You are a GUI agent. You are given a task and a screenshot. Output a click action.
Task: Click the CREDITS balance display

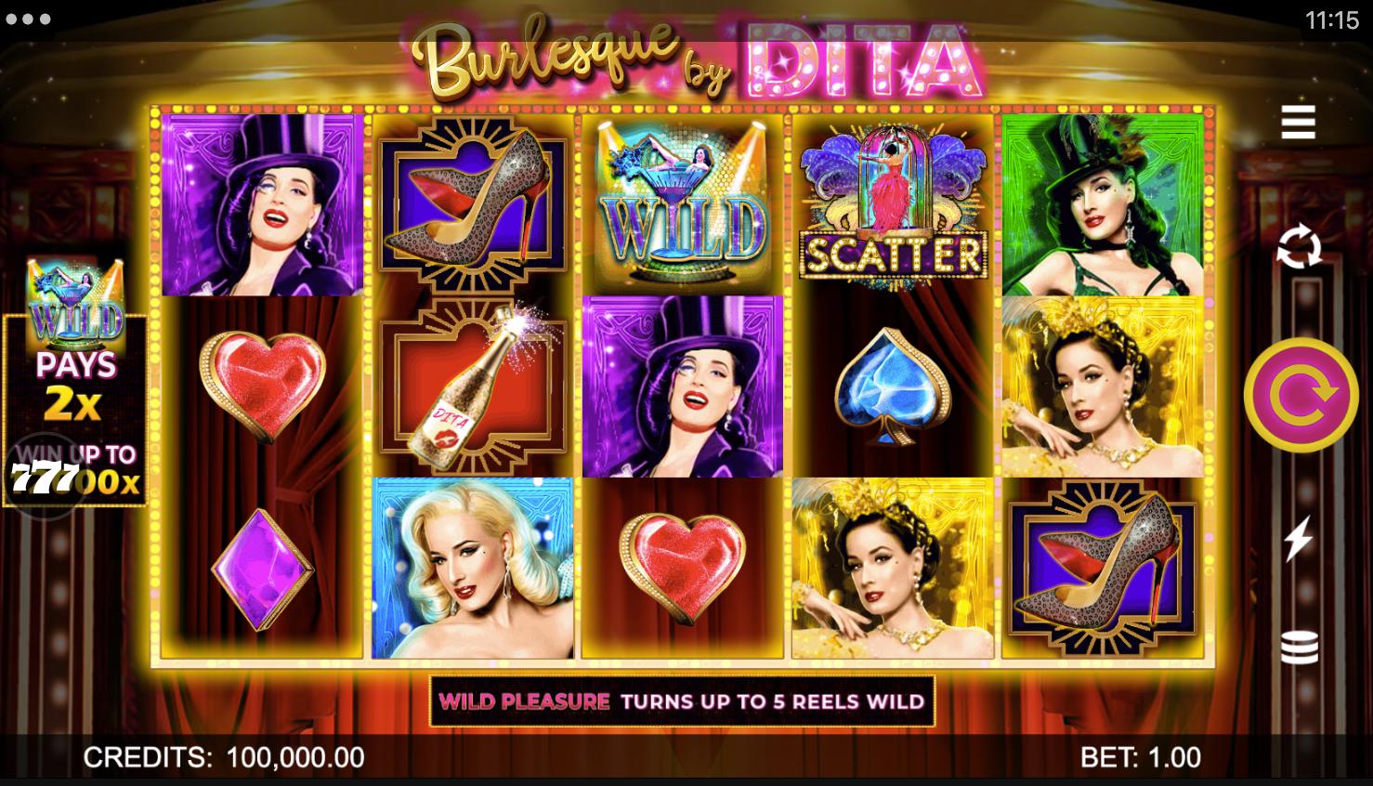224,757
